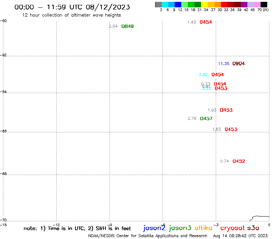Viewport: 272px width, 239px height.
Task: Click the dark red time stamp 0904
Action: (x=239, y=64)
